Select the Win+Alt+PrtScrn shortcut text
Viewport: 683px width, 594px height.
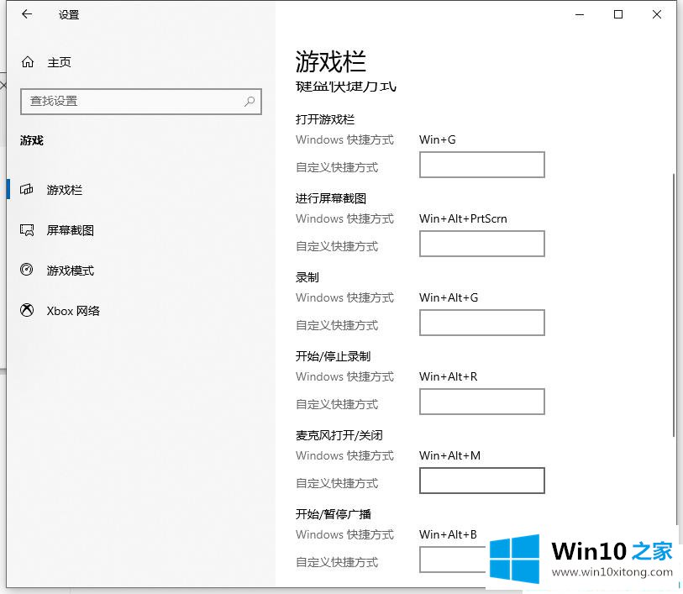point(463,218)
